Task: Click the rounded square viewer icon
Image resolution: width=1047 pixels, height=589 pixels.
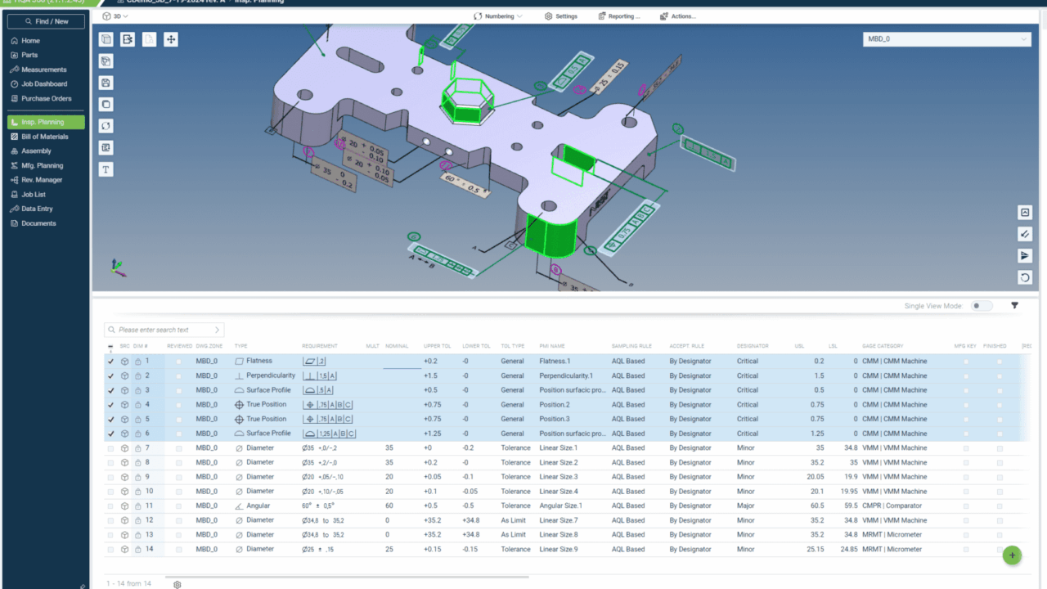Action: click(x=106, y=105)
